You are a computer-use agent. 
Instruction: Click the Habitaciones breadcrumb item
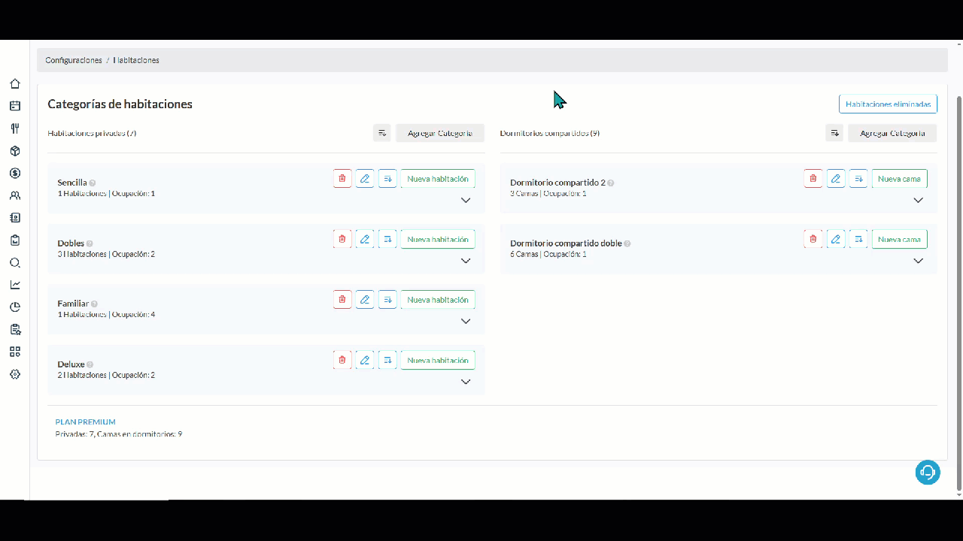(136, 60)
